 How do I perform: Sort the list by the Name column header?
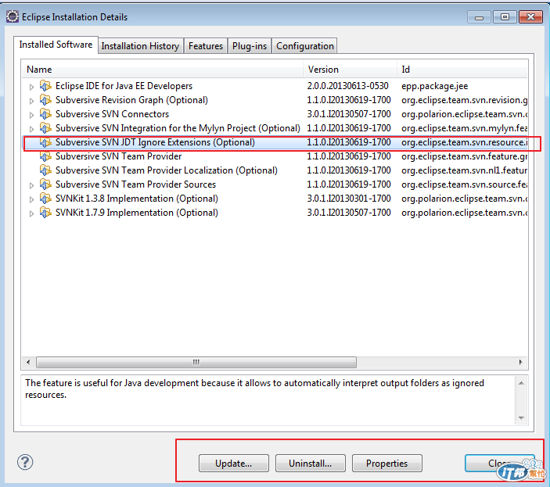click(x=163, y=70)
